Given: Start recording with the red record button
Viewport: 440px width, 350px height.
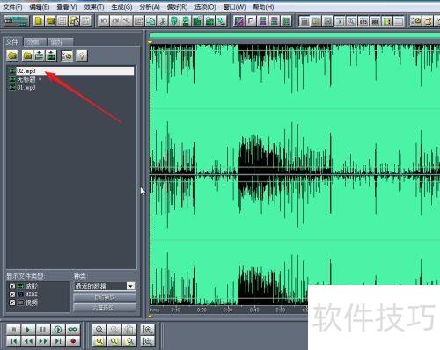Looking at the screenshot, I should pyautogui.click(x=73, y=341).
